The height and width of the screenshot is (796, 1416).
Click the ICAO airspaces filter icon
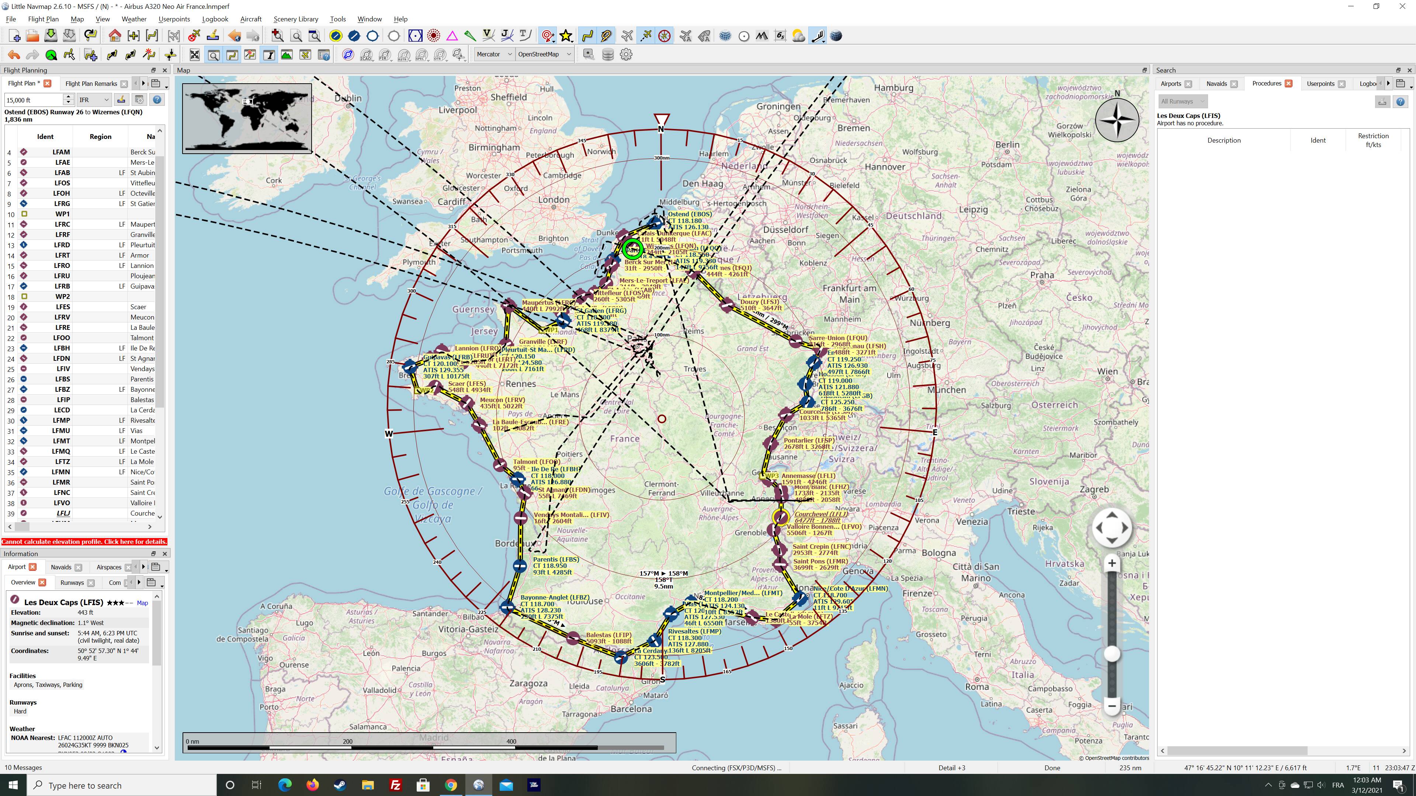coord(367,55)
